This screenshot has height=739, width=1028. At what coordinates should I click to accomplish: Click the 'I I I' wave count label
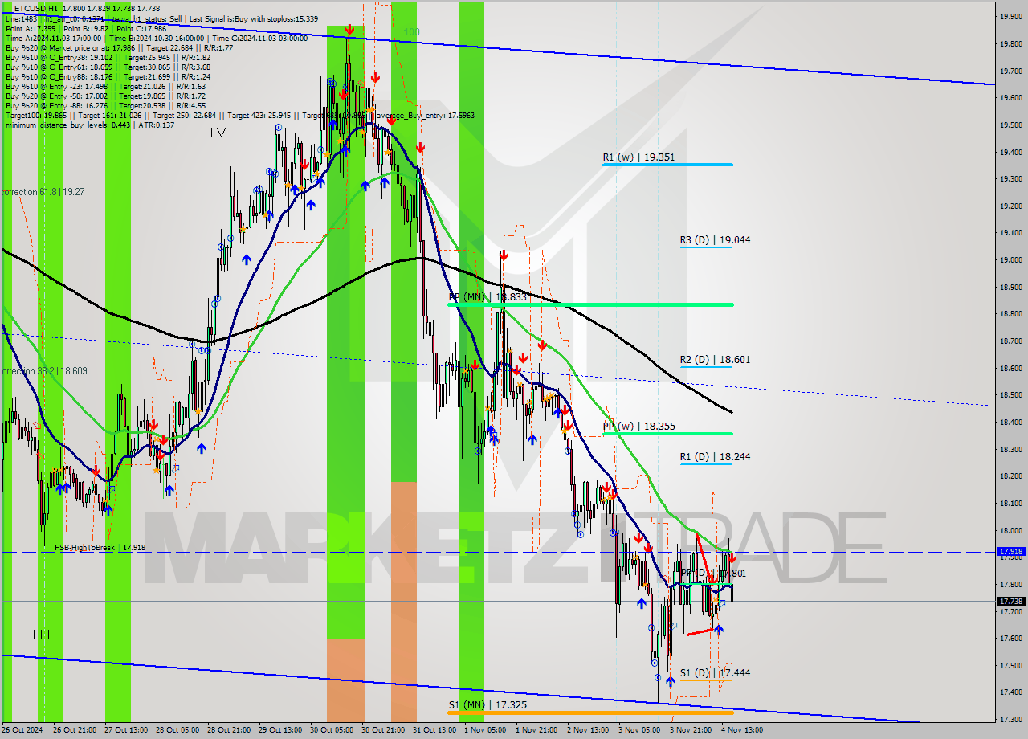click(x=42, y=635)
